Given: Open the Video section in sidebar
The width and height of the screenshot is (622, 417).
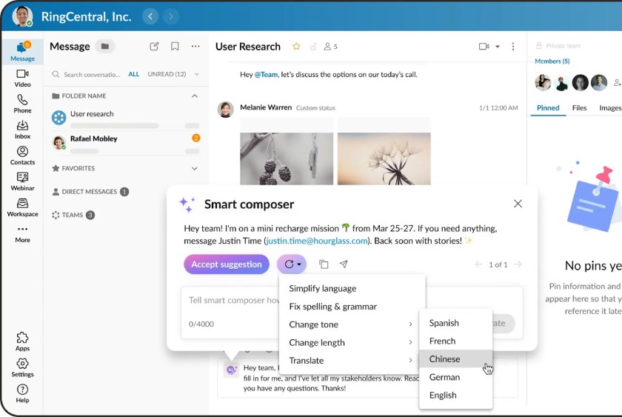Looking at the screenshot, I should 22,79.
